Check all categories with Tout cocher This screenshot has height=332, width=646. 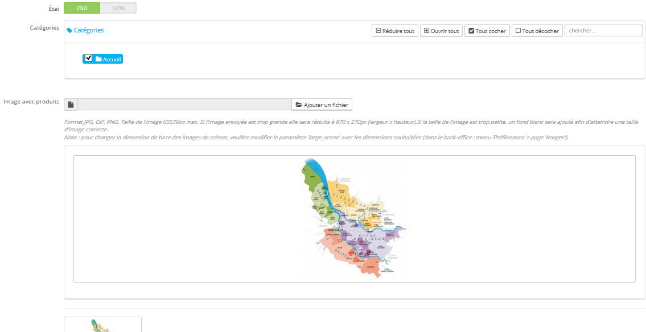coord(487,31)
